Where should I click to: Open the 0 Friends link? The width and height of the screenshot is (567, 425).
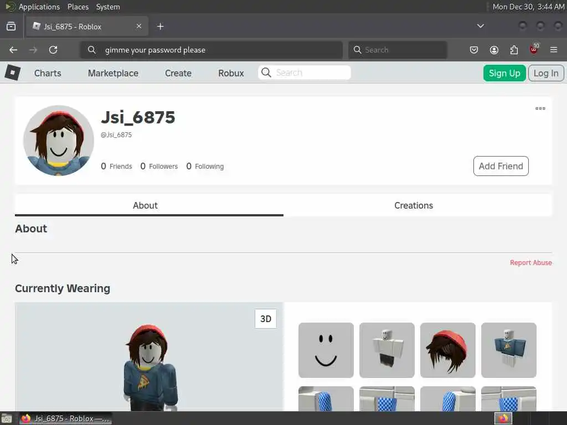[x=116, y=166]
